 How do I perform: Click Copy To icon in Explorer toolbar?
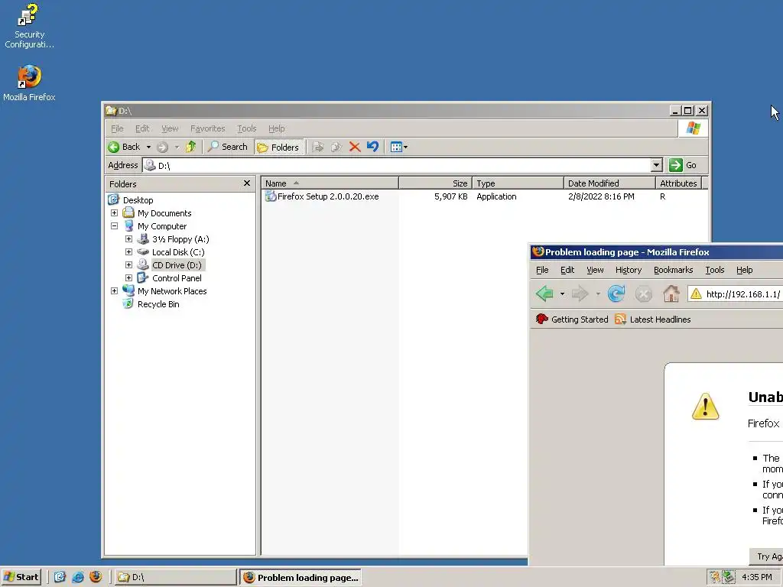click(336, 147)
